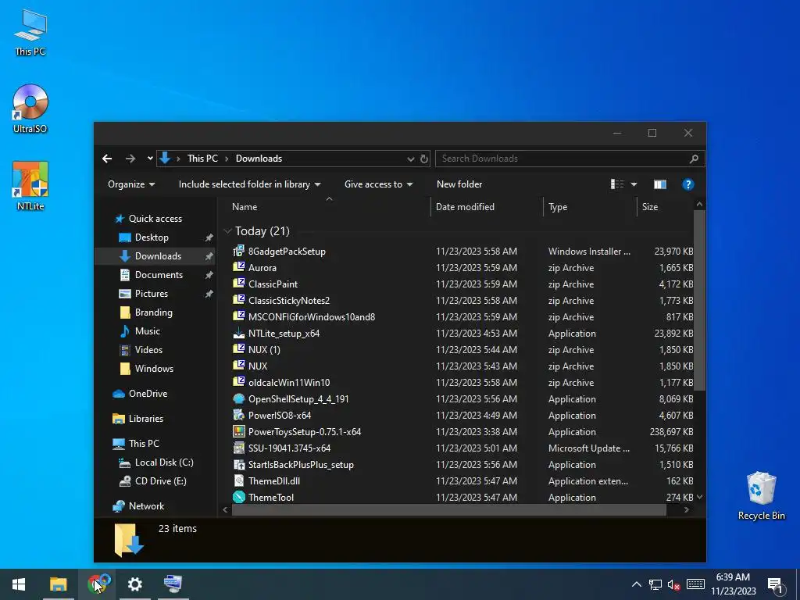
Task: Refresh the Downloads folder view
Action: pyautogui.click(x=424, y=159)
